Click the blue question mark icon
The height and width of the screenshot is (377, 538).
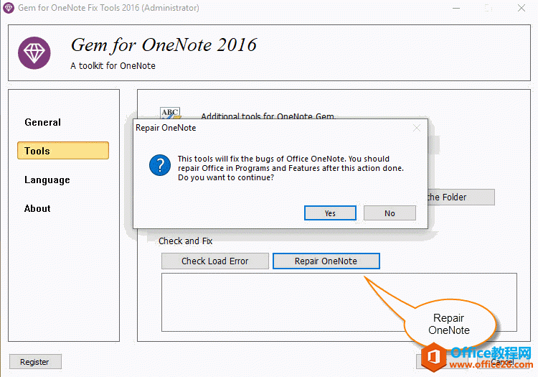click(160, 165)
